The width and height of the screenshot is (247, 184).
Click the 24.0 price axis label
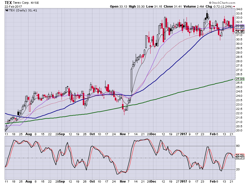[239, 96]
